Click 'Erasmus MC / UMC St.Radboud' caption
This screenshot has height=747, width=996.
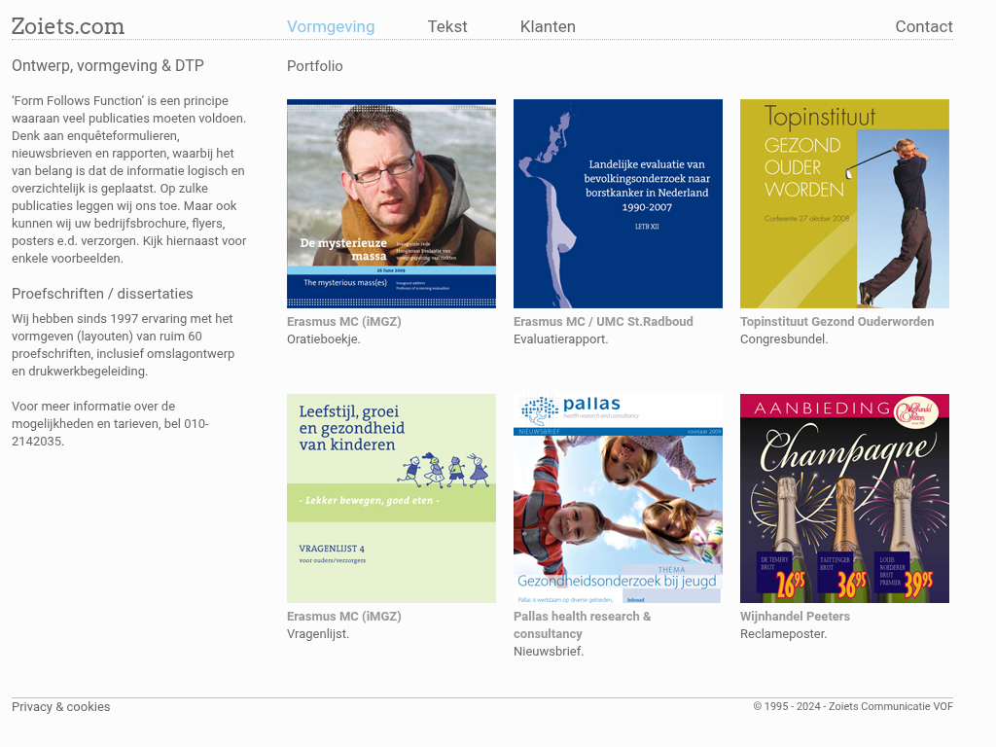point(603,322)
